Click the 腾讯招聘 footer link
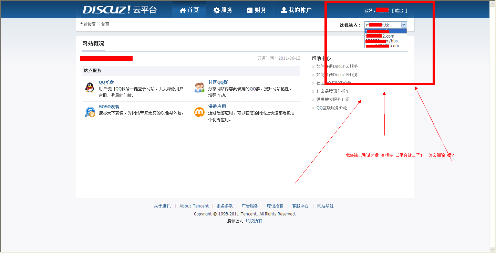The width and height of the screenshot is (496, 253). 275,206
